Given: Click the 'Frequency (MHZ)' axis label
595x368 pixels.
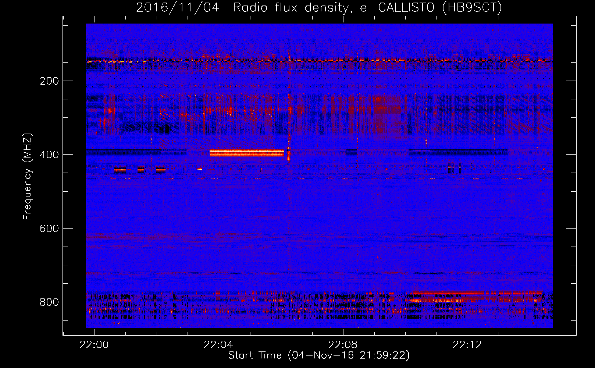Looking at the screenshot, I should (28, 177).
